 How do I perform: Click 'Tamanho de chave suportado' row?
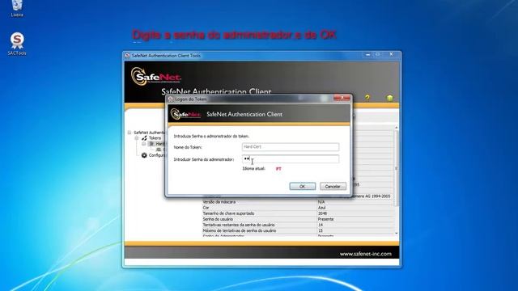[228, 213]
